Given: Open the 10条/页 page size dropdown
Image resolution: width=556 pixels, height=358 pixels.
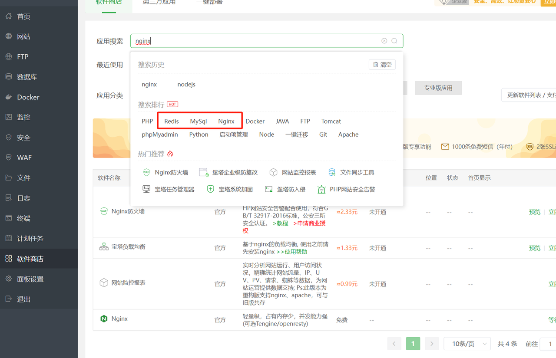Looking at the screenshot, I should (x=467, y=344).
